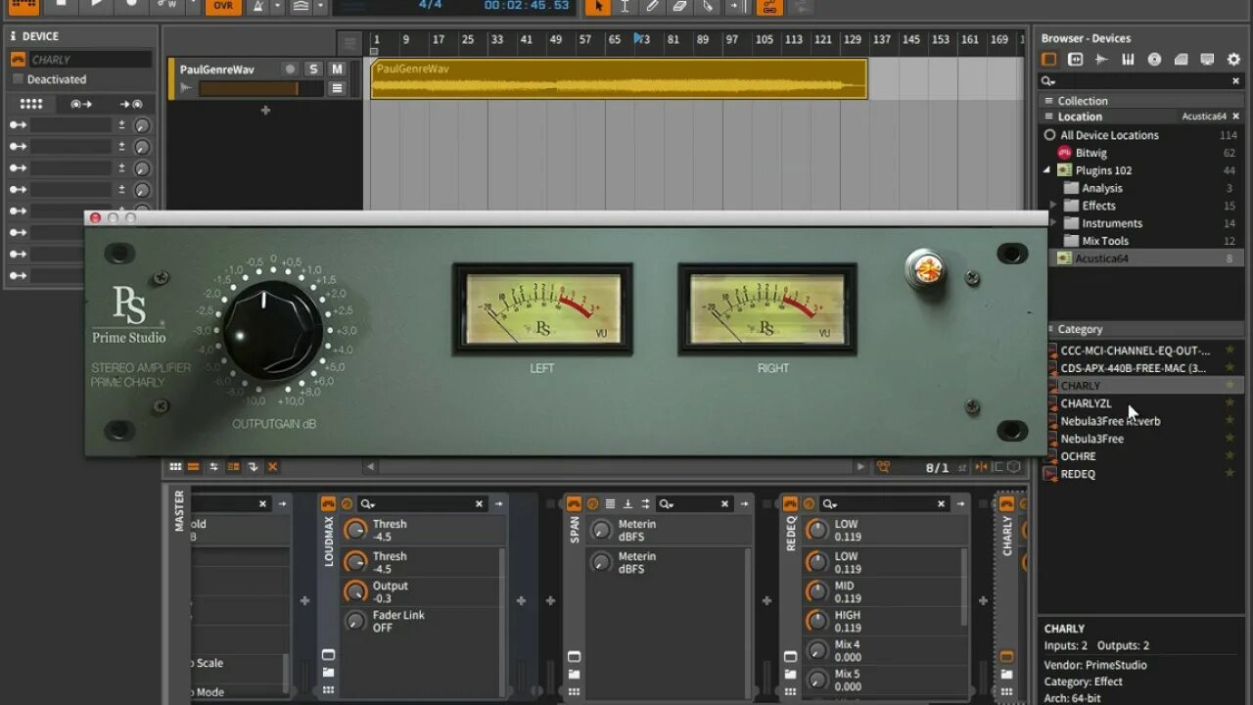The height and width of the screenshot is (705, 1253).
Task: Mute the PaulGenreWav track
Action: (337, 70)
